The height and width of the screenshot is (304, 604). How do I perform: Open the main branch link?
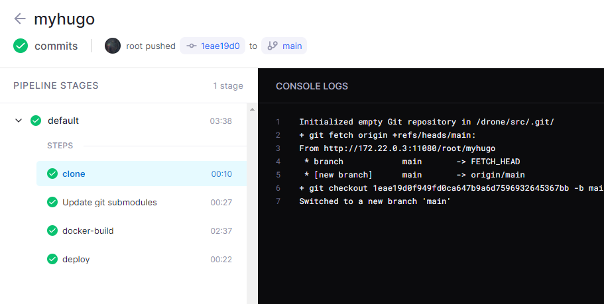pyautogui.click(x=284, y=46)
